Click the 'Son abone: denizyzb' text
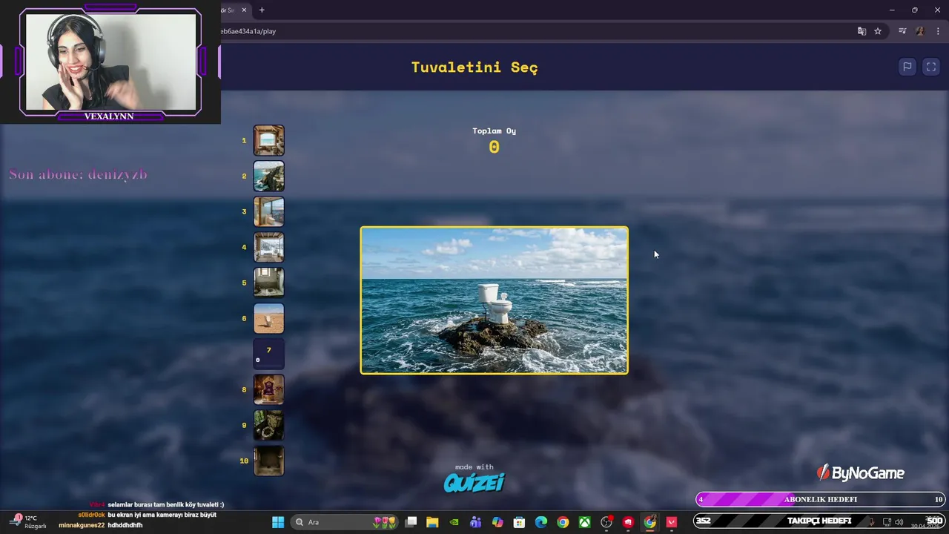This screenshot has height=534, width=949. [x=78, y=174]
